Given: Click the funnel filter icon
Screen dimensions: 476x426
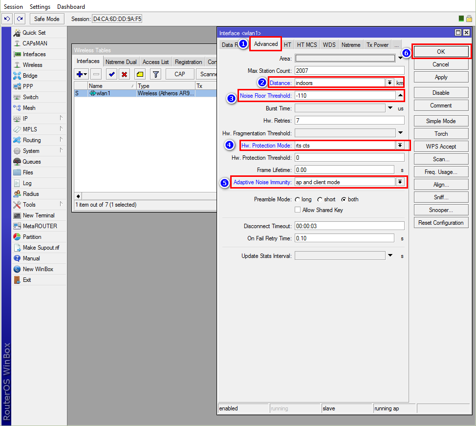Looking at the screenshot, I should [156, 74].
